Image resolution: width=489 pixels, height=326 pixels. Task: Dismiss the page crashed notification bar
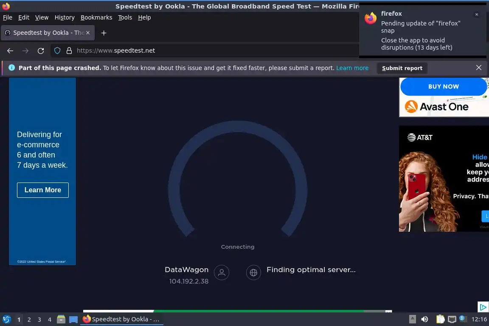click(x=479, y=67)
